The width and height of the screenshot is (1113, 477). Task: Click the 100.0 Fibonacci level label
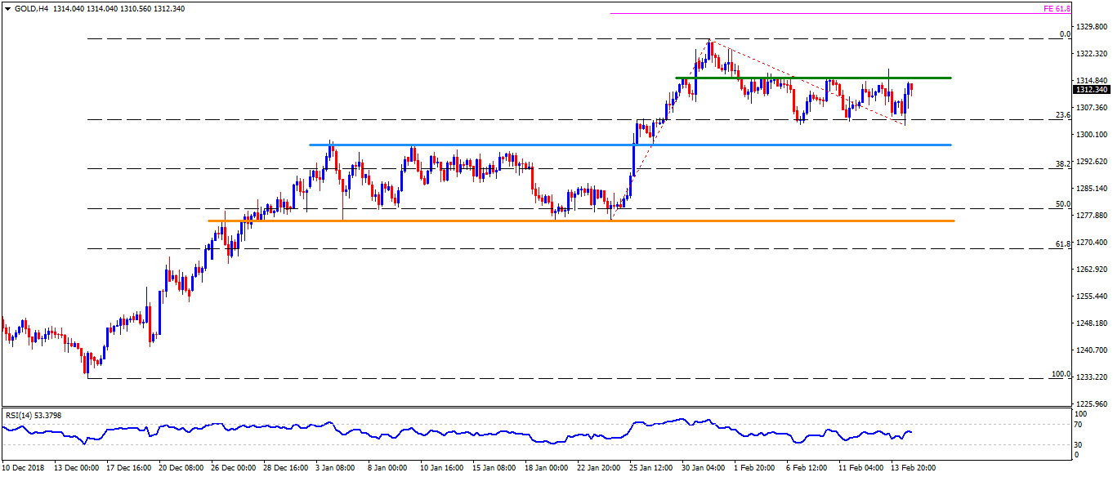coord(1061,373)
